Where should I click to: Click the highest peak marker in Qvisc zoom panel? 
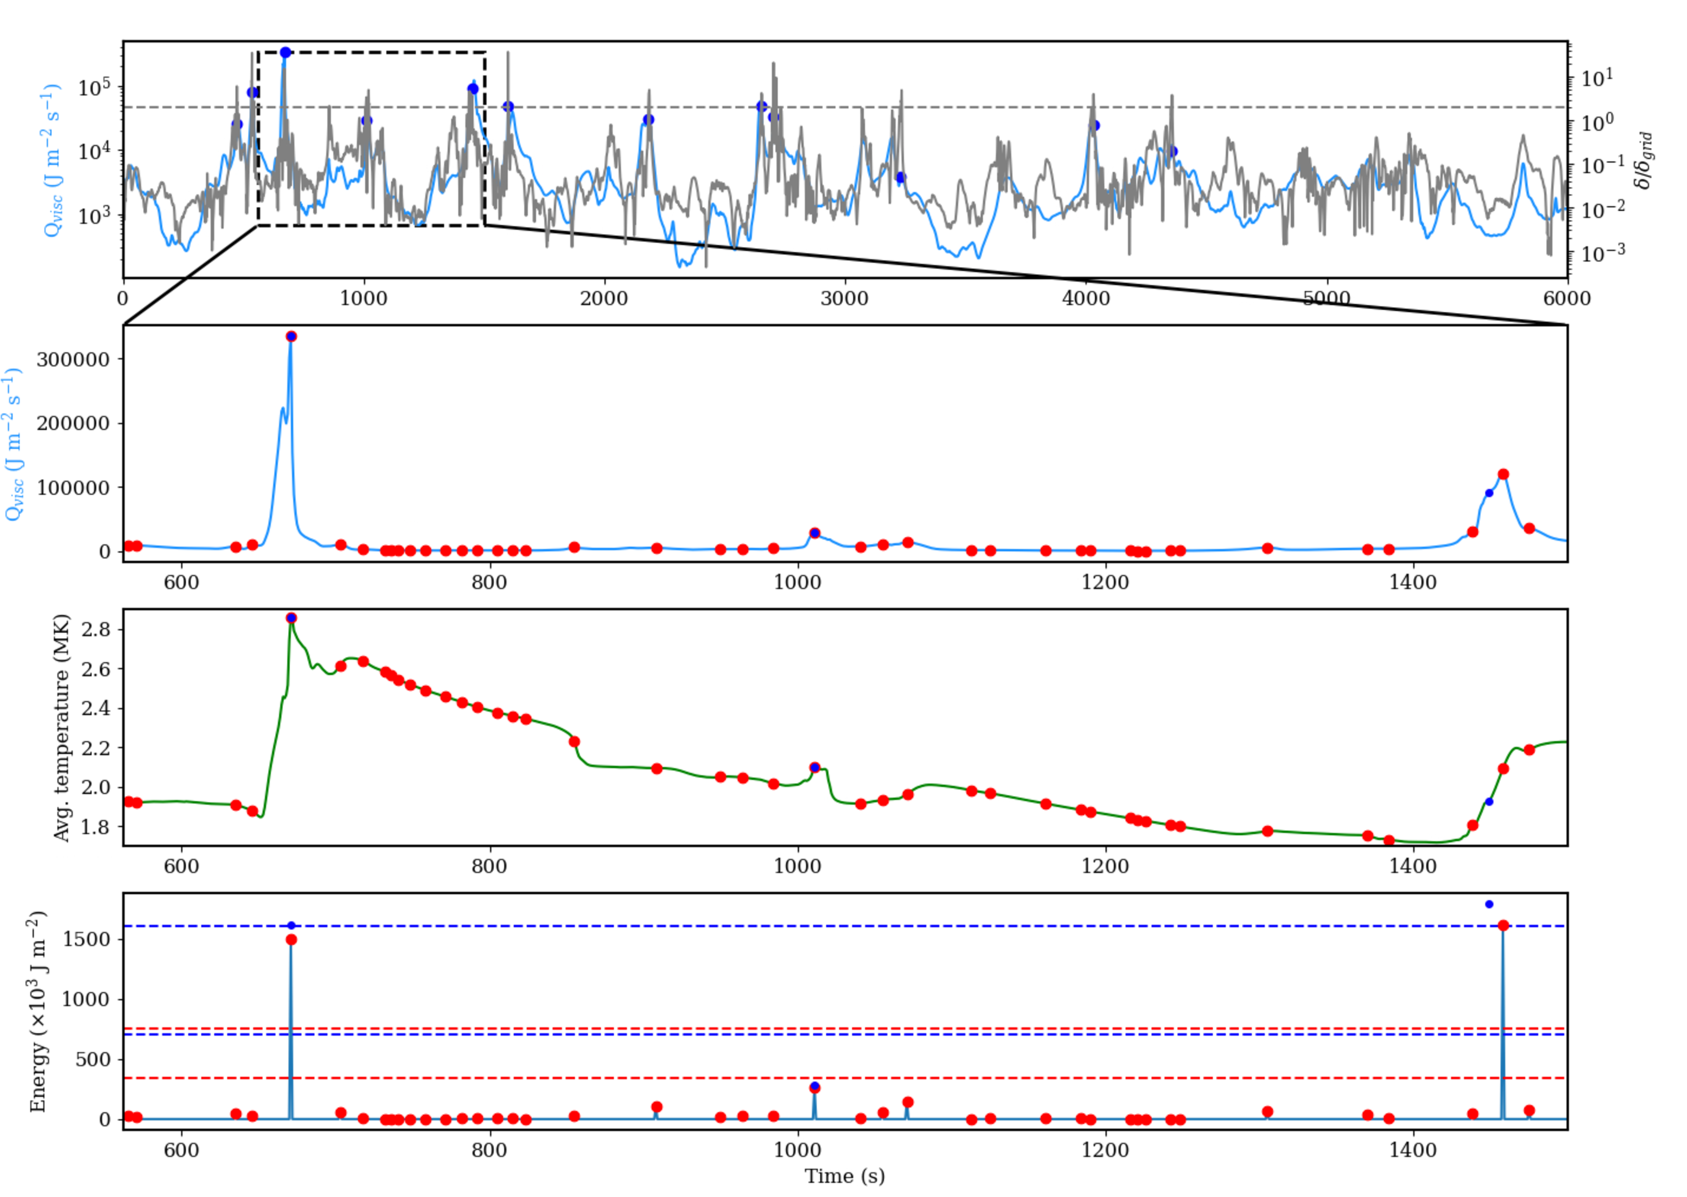point(291,337)
